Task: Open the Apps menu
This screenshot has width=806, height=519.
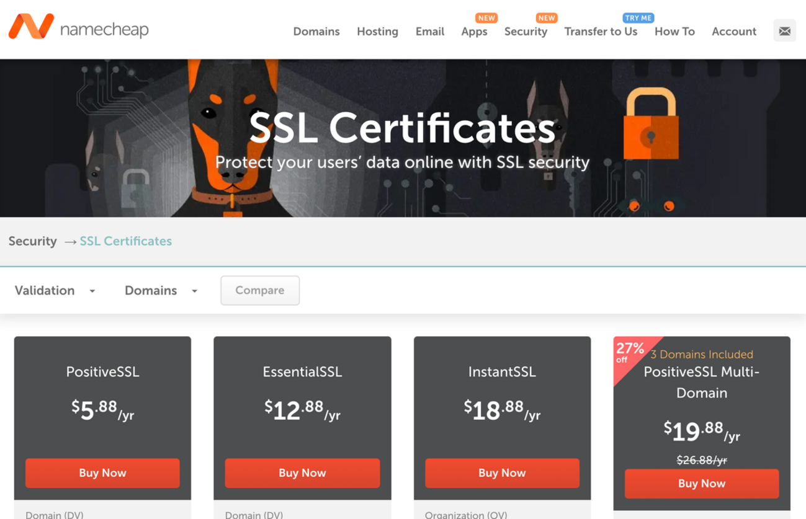Action: pos(474,32)
